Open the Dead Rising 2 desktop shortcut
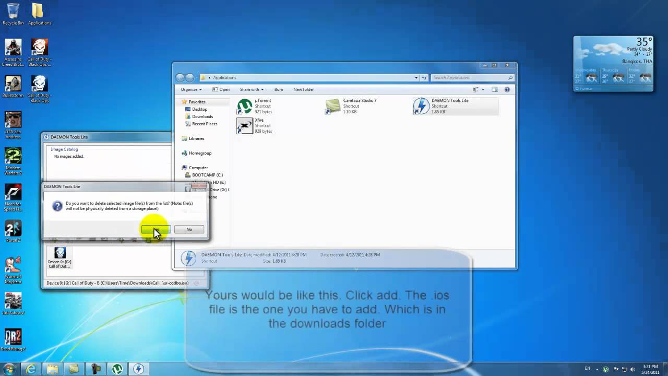668x376 pixels. click(13, 340)
